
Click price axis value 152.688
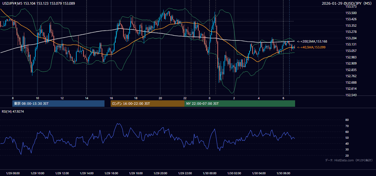[x=351, y=82]
